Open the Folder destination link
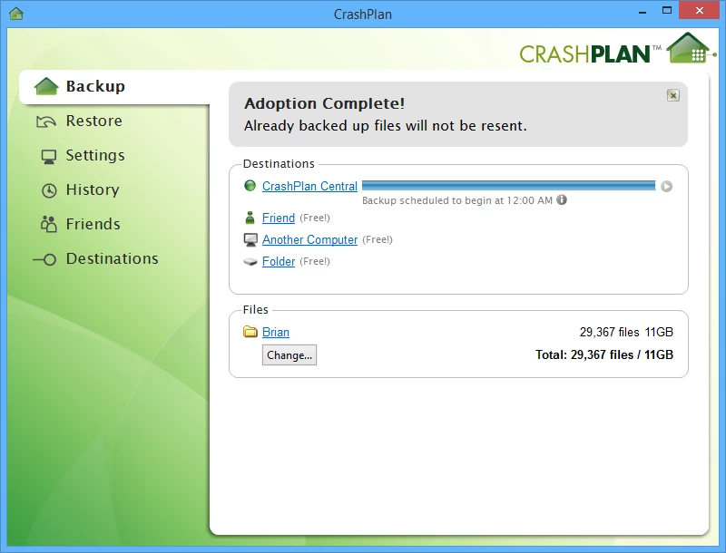The image size is (726, 553). [x=279, y=261]
